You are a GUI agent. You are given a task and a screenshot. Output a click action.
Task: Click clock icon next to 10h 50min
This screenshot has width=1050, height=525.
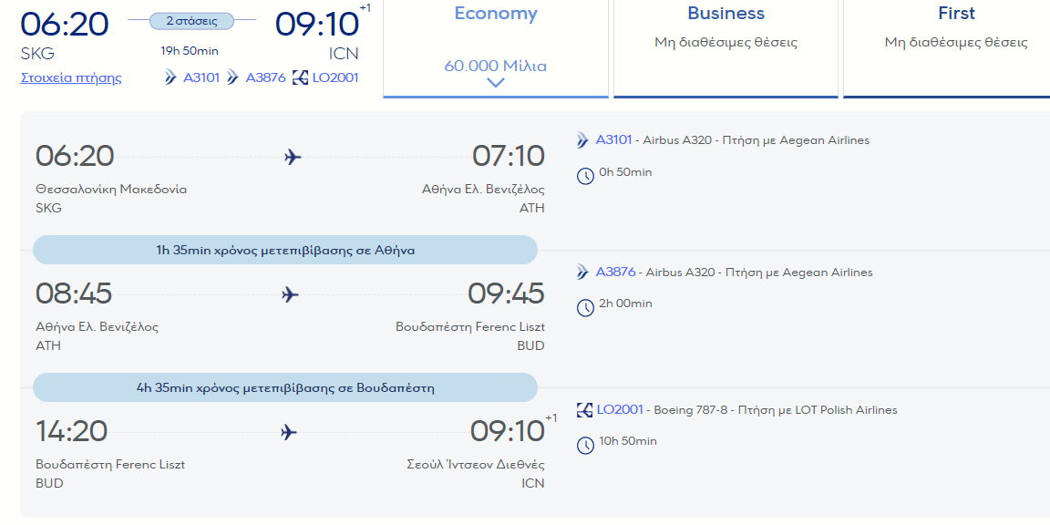(585, 444)
